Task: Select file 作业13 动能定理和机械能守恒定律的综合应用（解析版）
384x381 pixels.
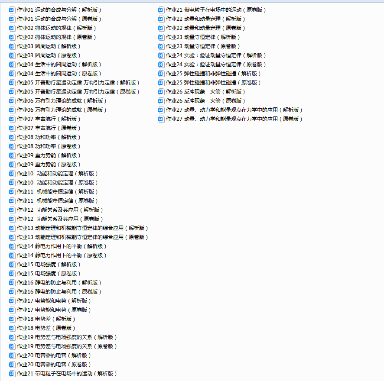Action: (x=82, y=228)
